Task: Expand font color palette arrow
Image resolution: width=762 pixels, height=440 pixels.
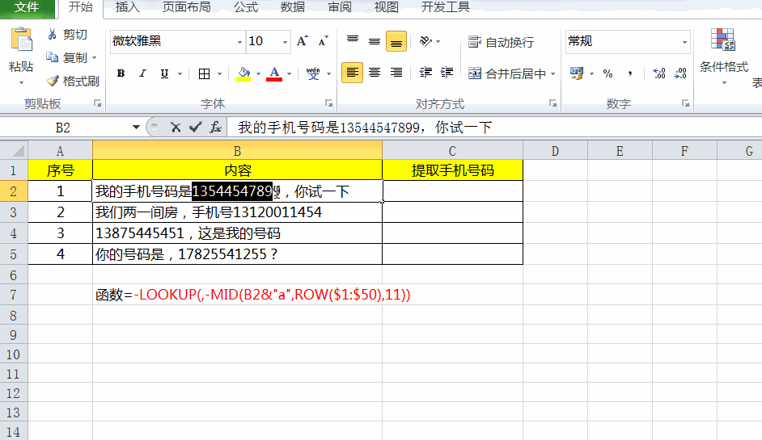Action: (289, 73)
